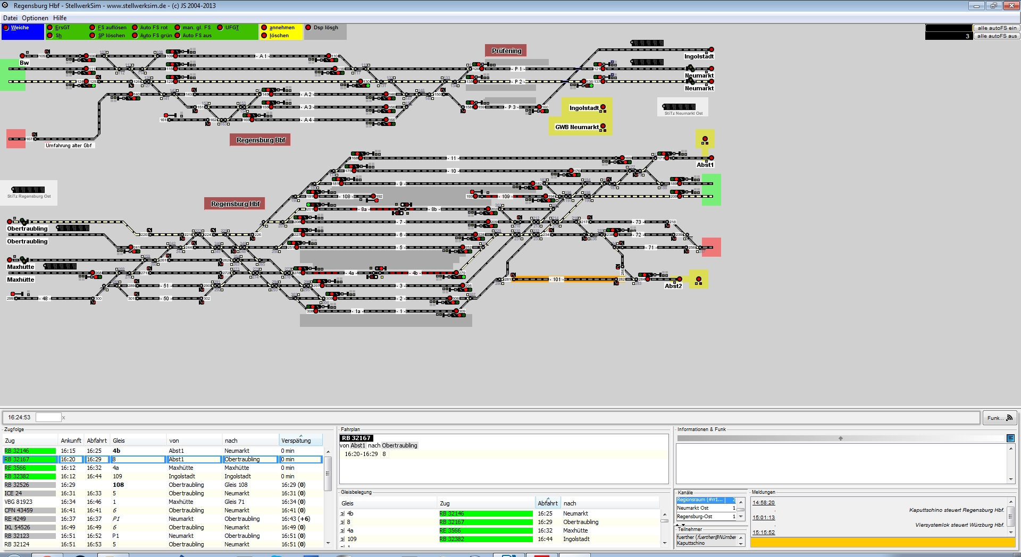Select train ICE 24 in the list
1021x557 pixels.
[163, 494]
